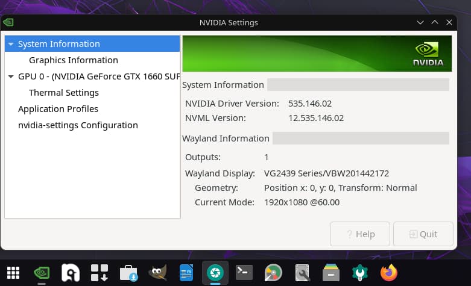Click the Quit button
Screen dimensions: 471x286
pyautogui.click(x=423, y=234)
